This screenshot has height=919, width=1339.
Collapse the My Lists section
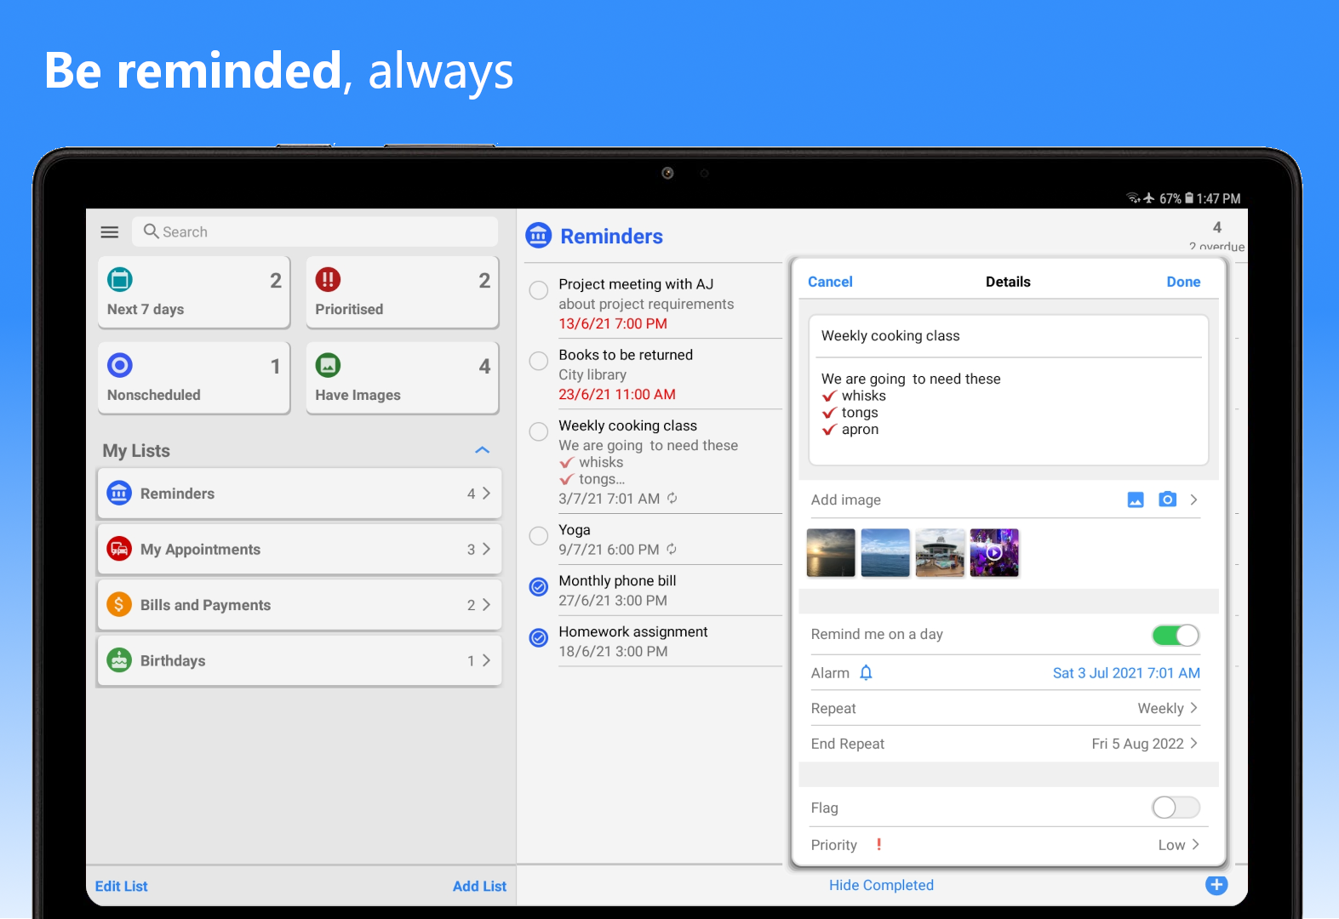point(482,450)
